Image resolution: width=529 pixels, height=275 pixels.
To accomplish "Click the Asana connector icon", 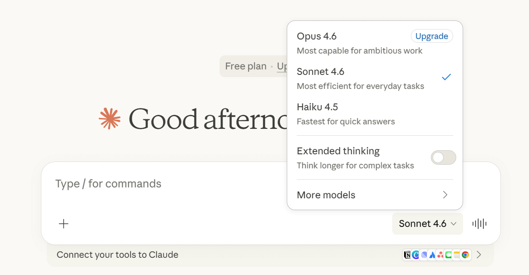I will (x=440, y=255).
